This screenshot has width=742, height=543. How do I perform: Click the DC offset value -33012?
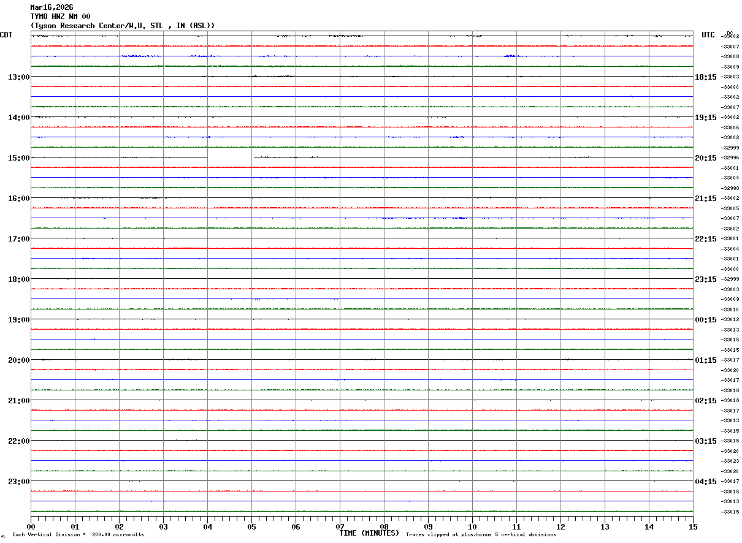[730, 319]
